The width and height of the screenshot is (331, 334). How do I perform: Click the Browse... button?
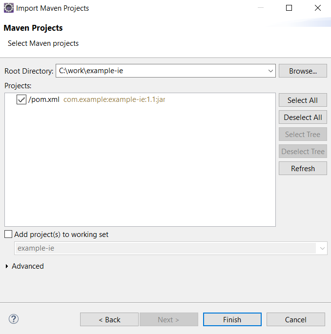(303, 71)
